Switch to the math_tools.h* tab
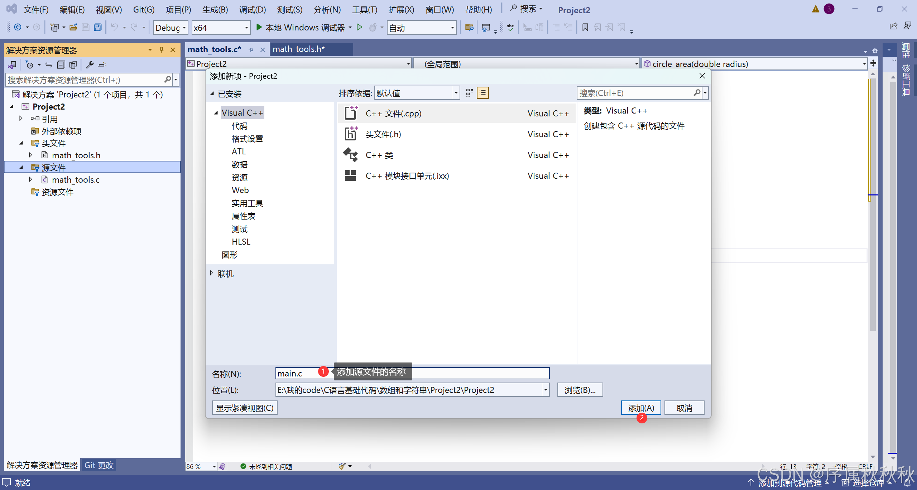 298,49
